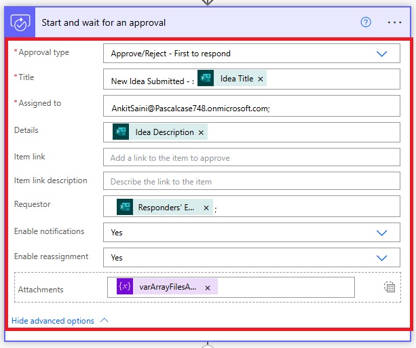
Task: Open the help question mark icon
Action: click(366, 22)
